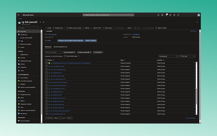This screenshot has width=217, height=136.
Task: Toggle Show hidden types checkbox
Action: 65,56
